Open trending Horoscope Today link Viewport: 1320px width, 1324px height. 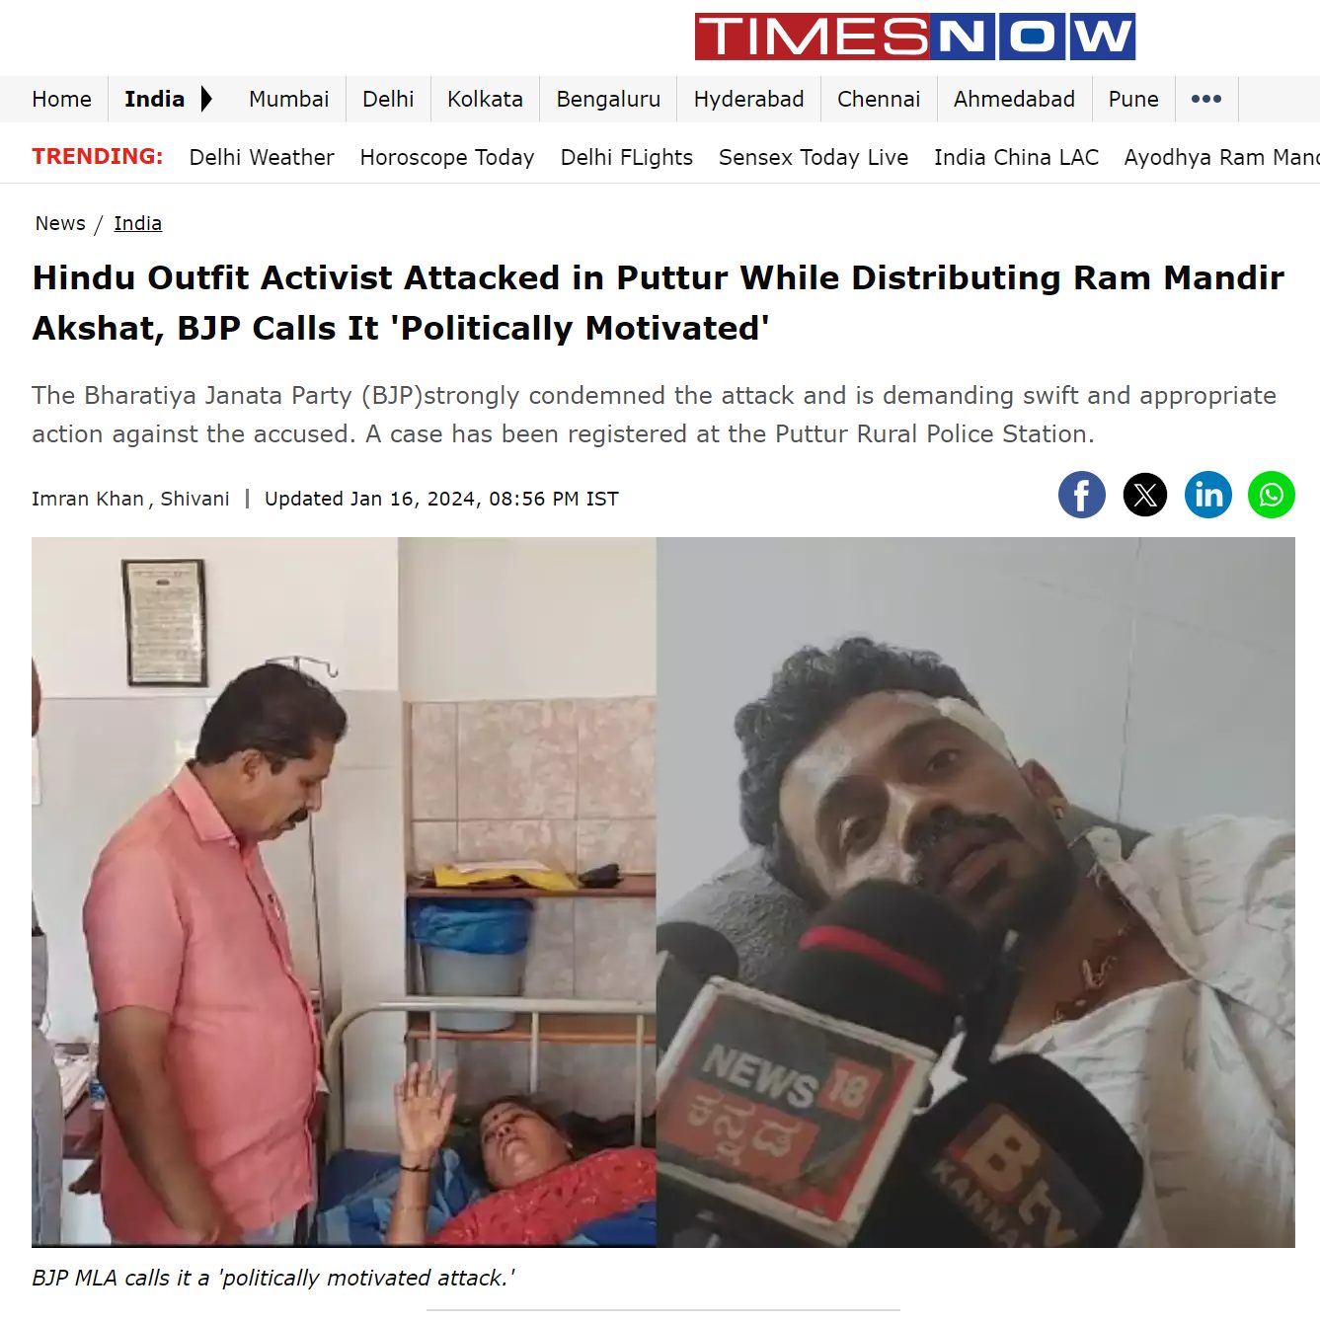pyautogui.click(x=447, y=157)
